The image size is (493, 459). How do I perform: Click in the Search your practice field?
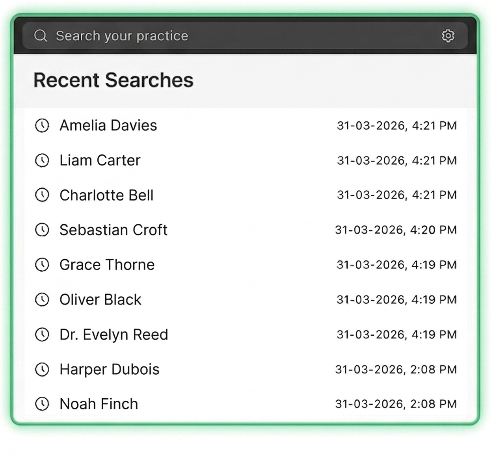236,36
